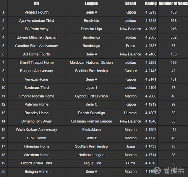Viewport: 188px width, 177px height.
Task: Open the FC Porto Away entry
Action: [36, 29]
